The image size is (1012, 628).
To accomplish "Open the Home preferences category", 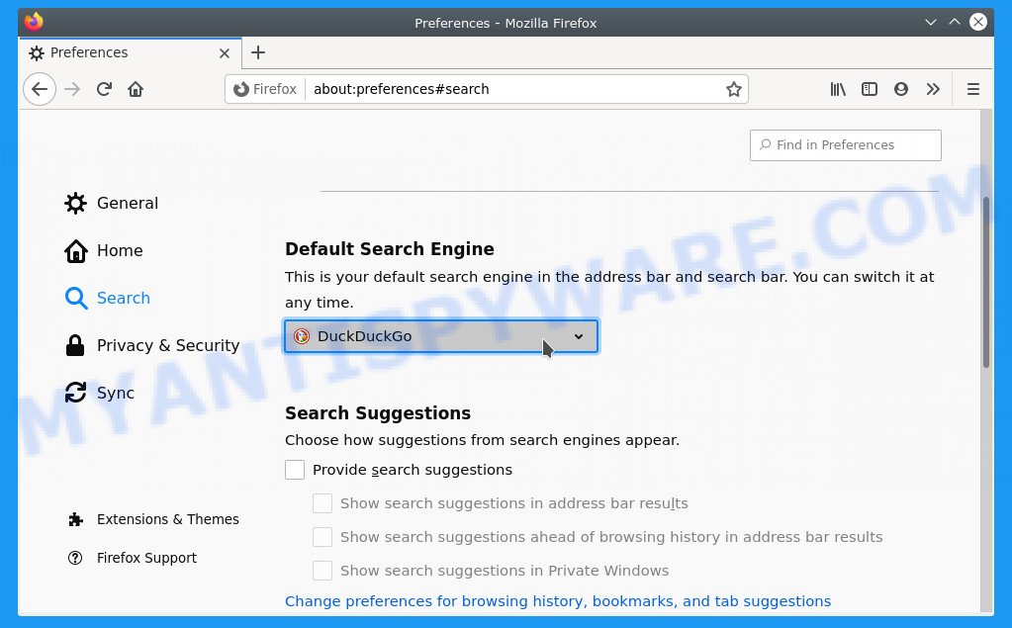I will click(x=103, y=250).
